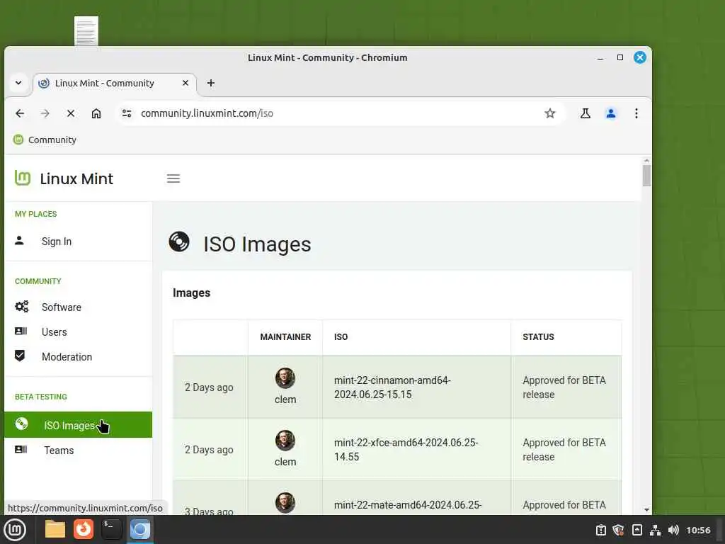Click the ISO Images disc sidebar icon
This screenshot has width=725, height=544.
click(21, 424)
